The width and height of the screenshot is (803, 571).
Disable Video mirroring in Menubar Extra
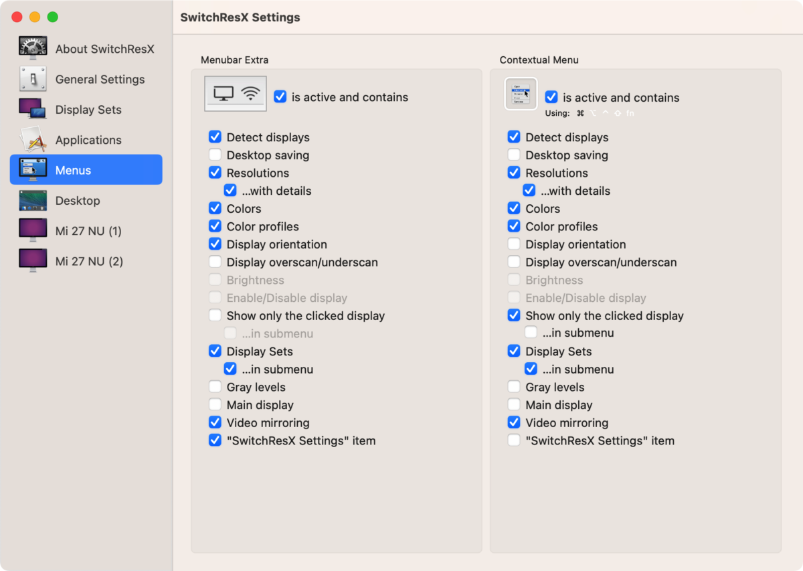[215, 422]
